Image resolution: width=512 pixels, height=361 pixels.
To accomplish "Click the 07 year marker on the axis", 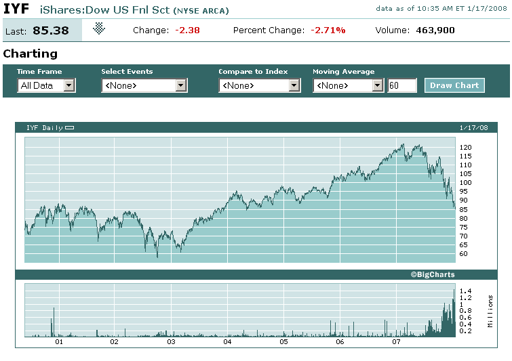I will pos(397,341).
